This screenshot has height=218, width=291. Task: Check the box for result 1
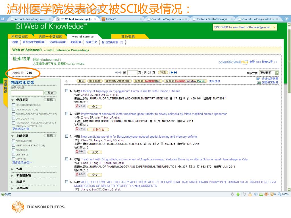coord(67,91)
